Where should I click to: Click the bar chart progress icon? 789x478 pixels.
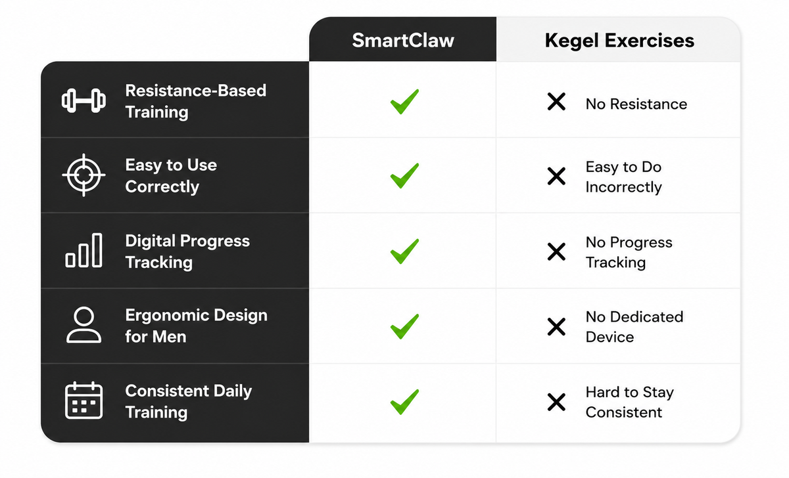tap(84, 250)
